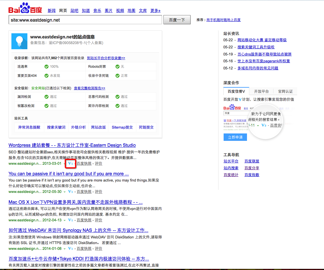Go to the 文库 section
The height and width of the screenshot is (270, 324).
click(143, 11)
